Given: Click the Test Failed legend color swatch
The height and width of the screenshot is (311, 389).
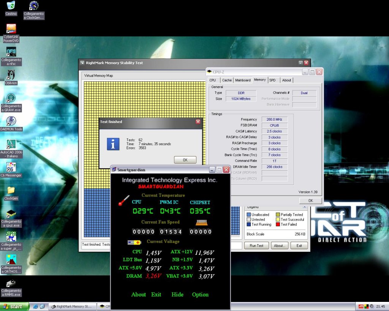Looking at the screenshot, I should point(278,224).
